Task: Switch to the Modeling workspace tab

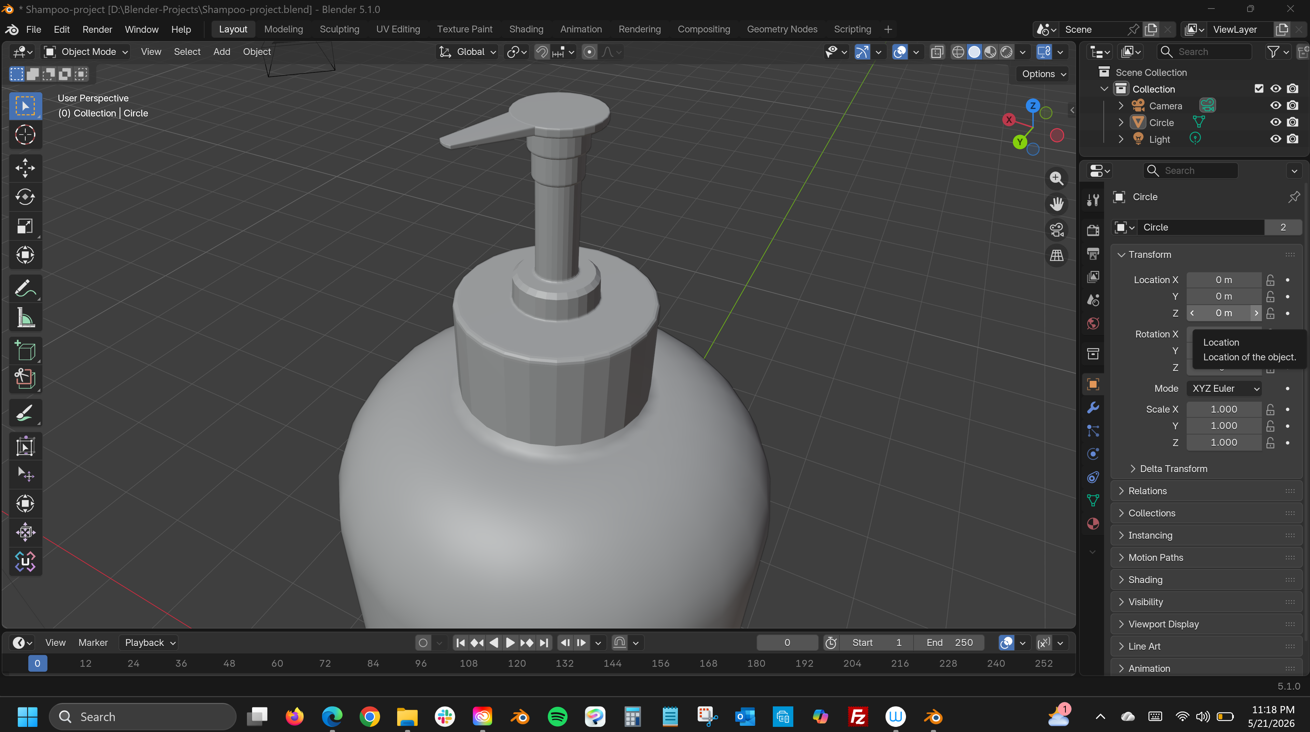Action: tap(283, 29)
